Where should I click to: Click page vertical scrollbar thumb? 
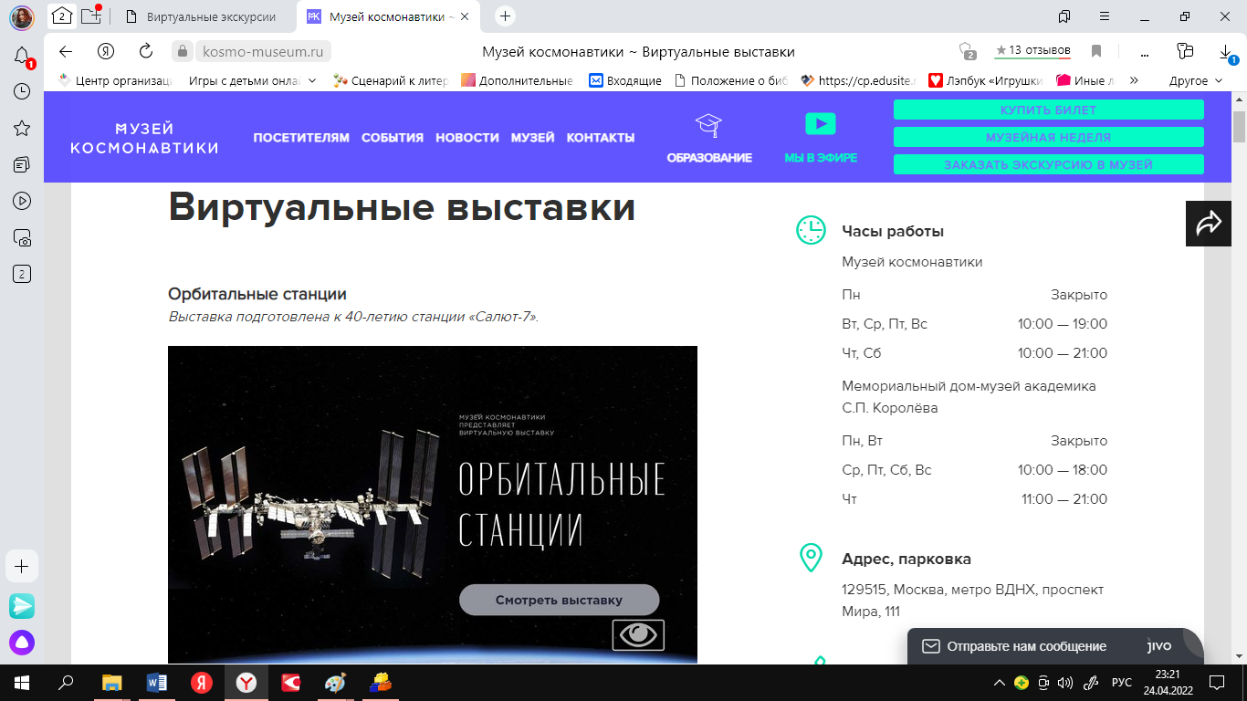point(1239,126)
